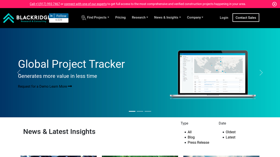Click the laptop project tracker image
The image size is (280, 157).
point(213,74)
